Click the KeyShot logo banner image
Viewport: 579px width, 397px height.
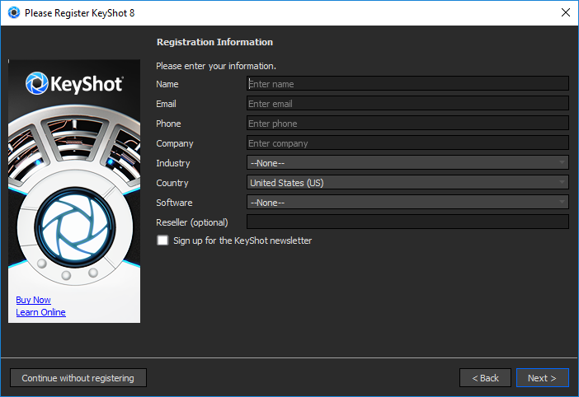[74, 191]
